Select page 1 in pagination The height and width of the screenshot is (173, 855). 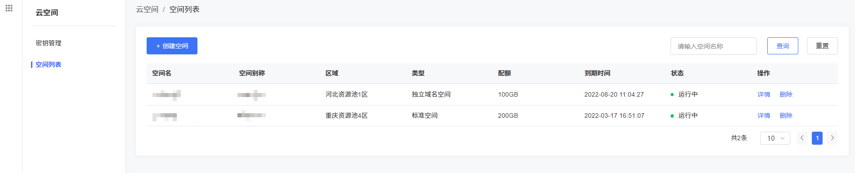(817, 138)
